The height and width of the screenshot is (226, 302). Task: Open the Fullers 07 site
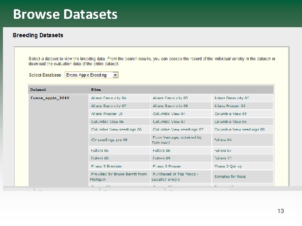223,151
